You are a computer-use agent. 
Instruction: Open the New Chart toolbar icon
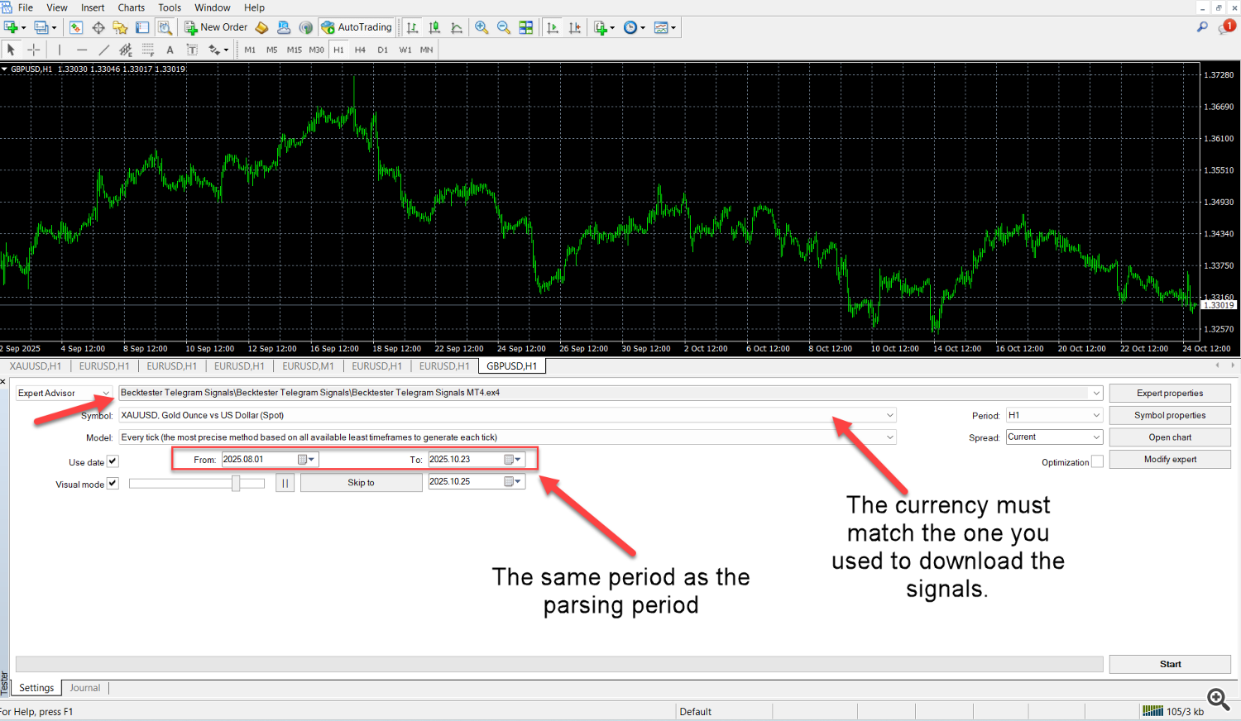[x=12, y=27]
